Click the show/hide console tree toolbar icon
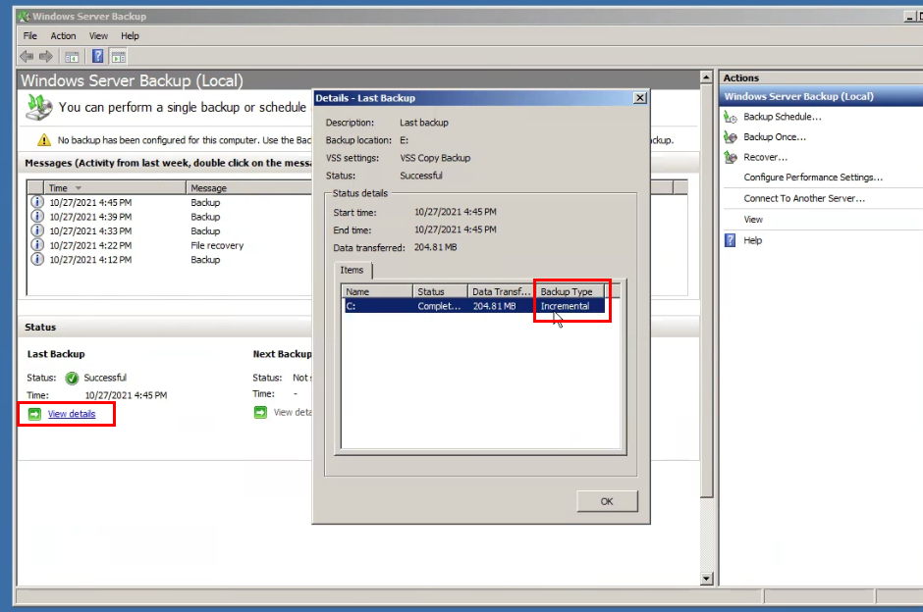The image size is (923, 612). point(72,57)
